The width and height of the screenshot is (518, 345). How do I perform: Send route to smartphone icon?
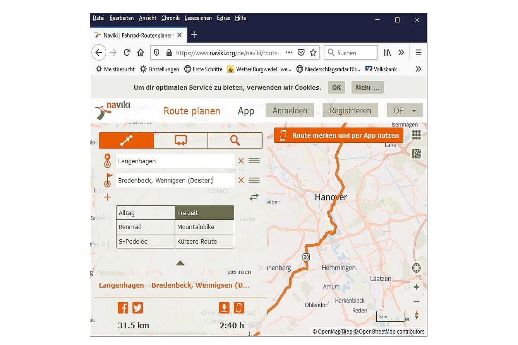pos(239,308)
